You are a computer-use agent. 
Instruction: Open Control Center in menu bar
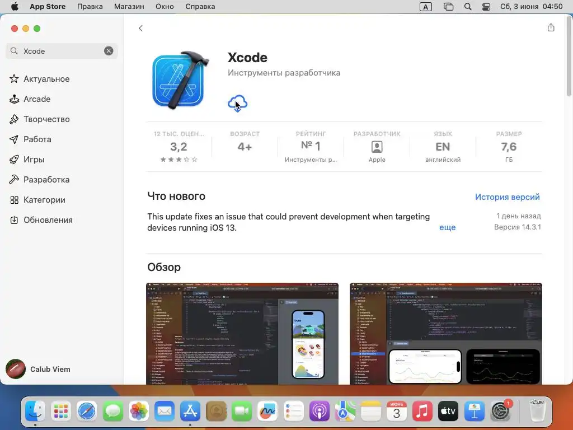pos(486,7)
